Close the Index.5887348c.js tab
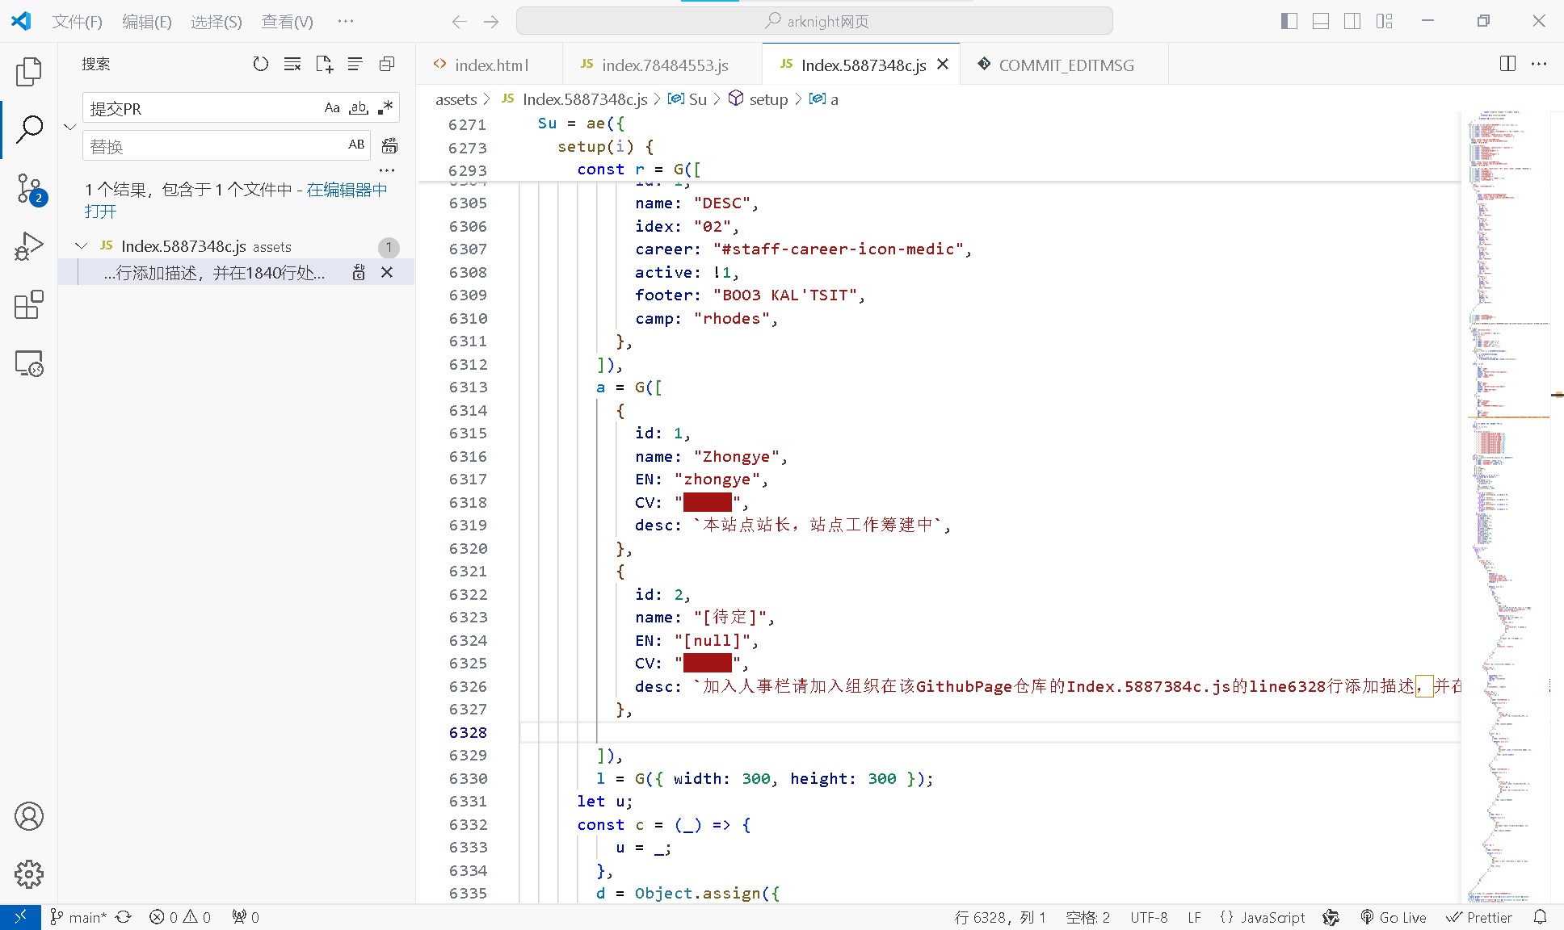The height and width of the screenshot is (930, 1564). coord(943,65)
